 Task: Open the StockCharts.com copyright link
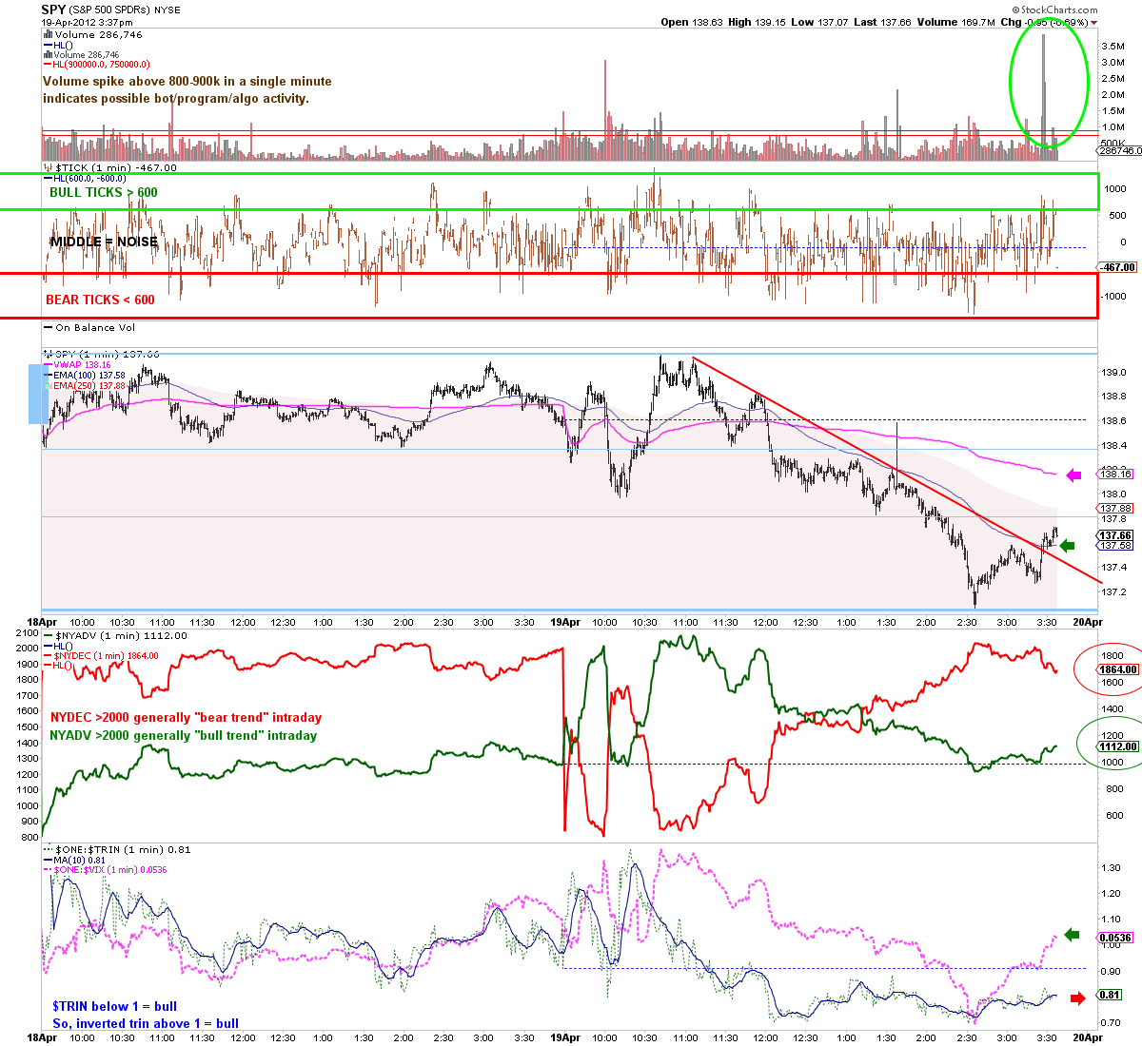click(x=1055, y=10)
